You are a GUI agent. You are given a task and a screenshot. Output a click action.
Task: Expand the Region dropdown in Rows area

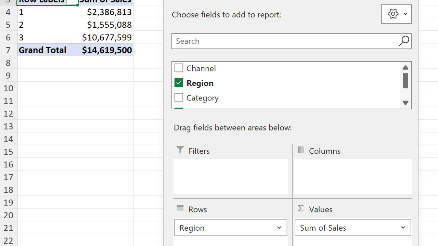point(279,228)
